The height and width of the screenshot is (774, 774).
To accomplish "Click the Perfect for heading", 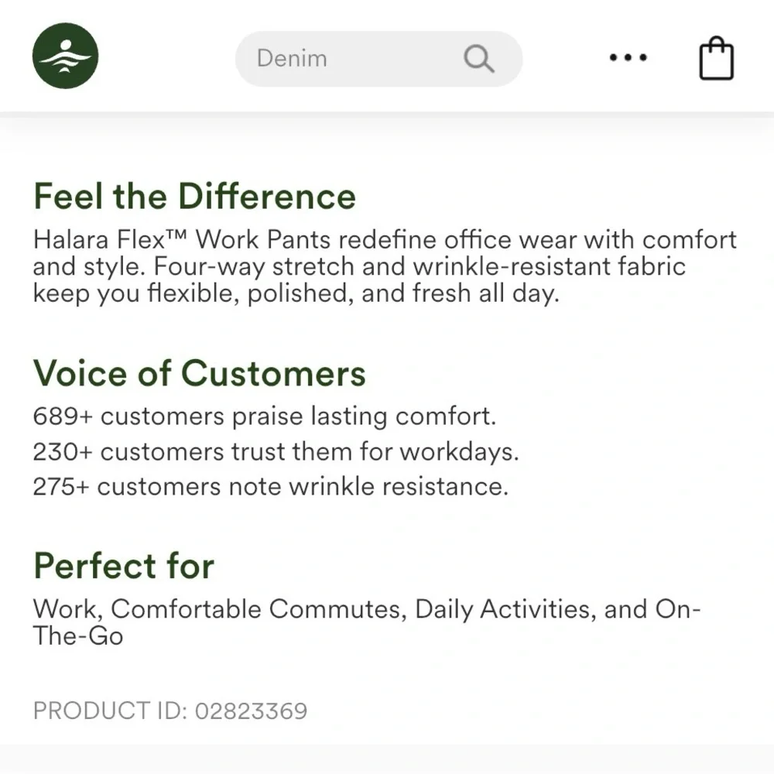I will pos(124,566).
